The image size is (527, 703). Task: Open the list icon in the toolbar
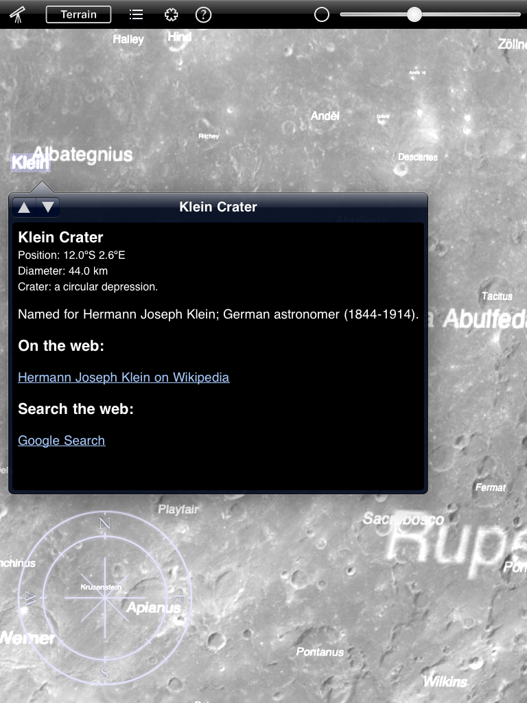137,14
